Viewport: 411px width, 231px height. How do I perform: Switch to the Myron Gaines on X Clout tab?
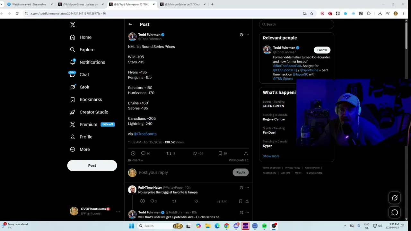click(x=183, y=4)
